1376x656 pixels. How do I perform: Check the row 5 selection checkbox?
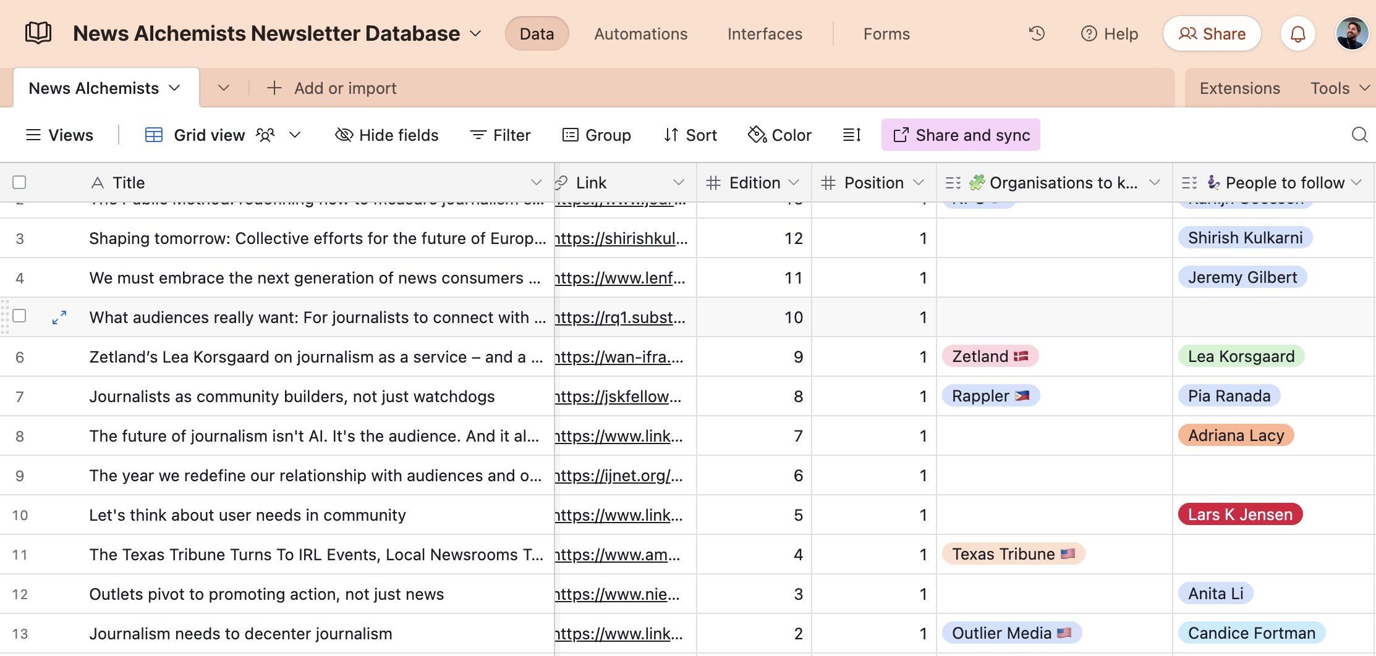19,316
